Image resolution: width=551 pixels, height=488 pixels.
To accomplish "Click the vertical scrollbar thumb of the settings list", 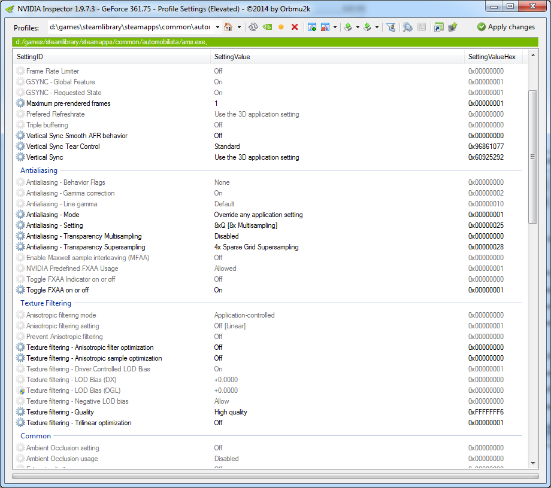I will (x=532, y=157).
